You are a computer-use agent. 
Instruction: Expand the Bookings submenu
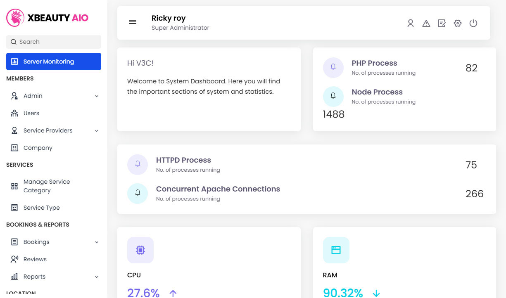tap(97, 242)
